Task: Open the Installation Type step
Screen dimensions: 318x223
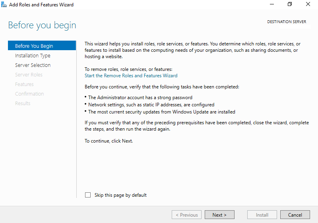Action: coord(33,55)
